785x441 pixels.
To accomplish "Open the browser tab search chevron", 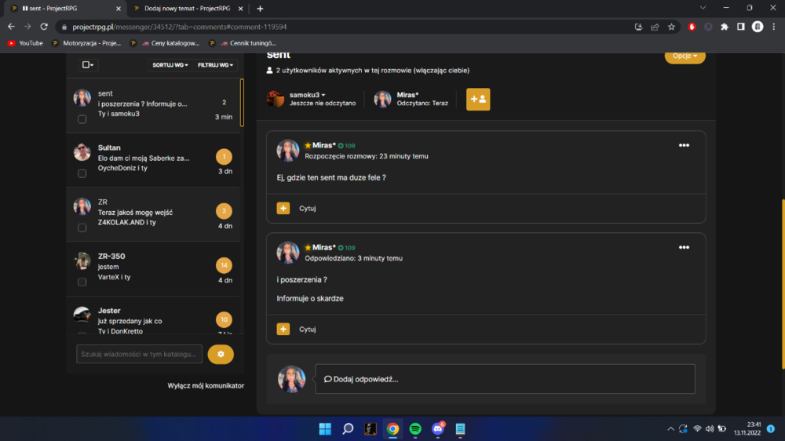I will 703,8.
